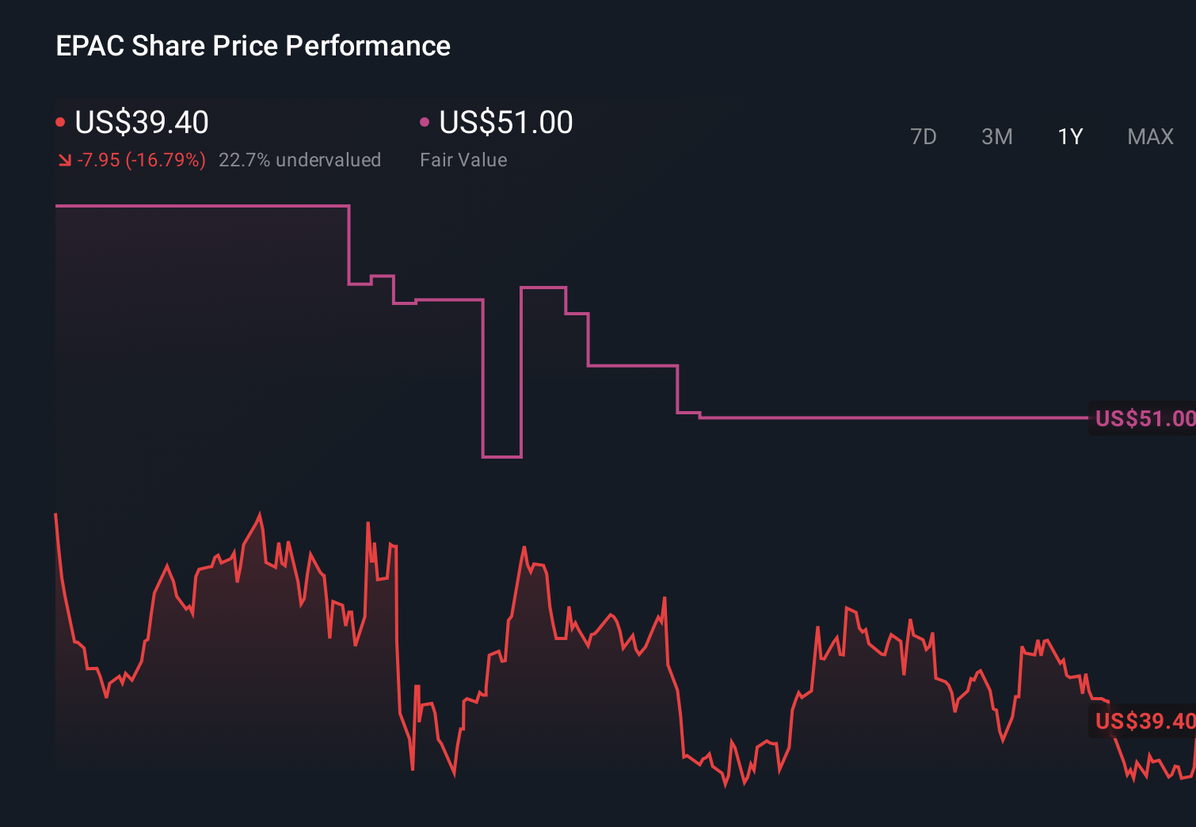Viewport: 1196px width, 827px height.
Task: Click the lowest dip in share price chart
Action: [x=725, y=787]
